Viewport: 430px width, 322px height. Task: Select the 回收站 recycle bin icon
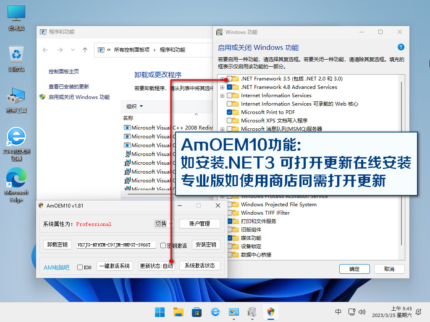(x=16, y=59)
